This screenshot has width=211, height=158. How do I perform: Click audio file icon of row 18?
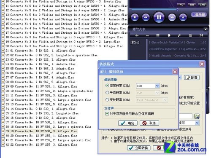3,37
